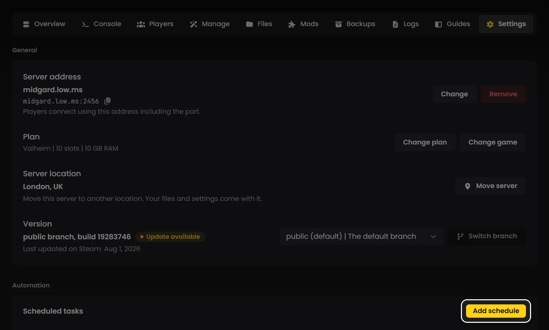Click the Console prompt icon
The width and height of the screenshot is (549, 330).
tap(85, 24)
